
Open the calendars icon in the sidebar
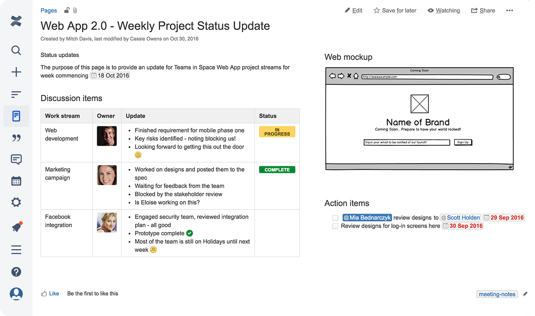click(x=16, y=181)
